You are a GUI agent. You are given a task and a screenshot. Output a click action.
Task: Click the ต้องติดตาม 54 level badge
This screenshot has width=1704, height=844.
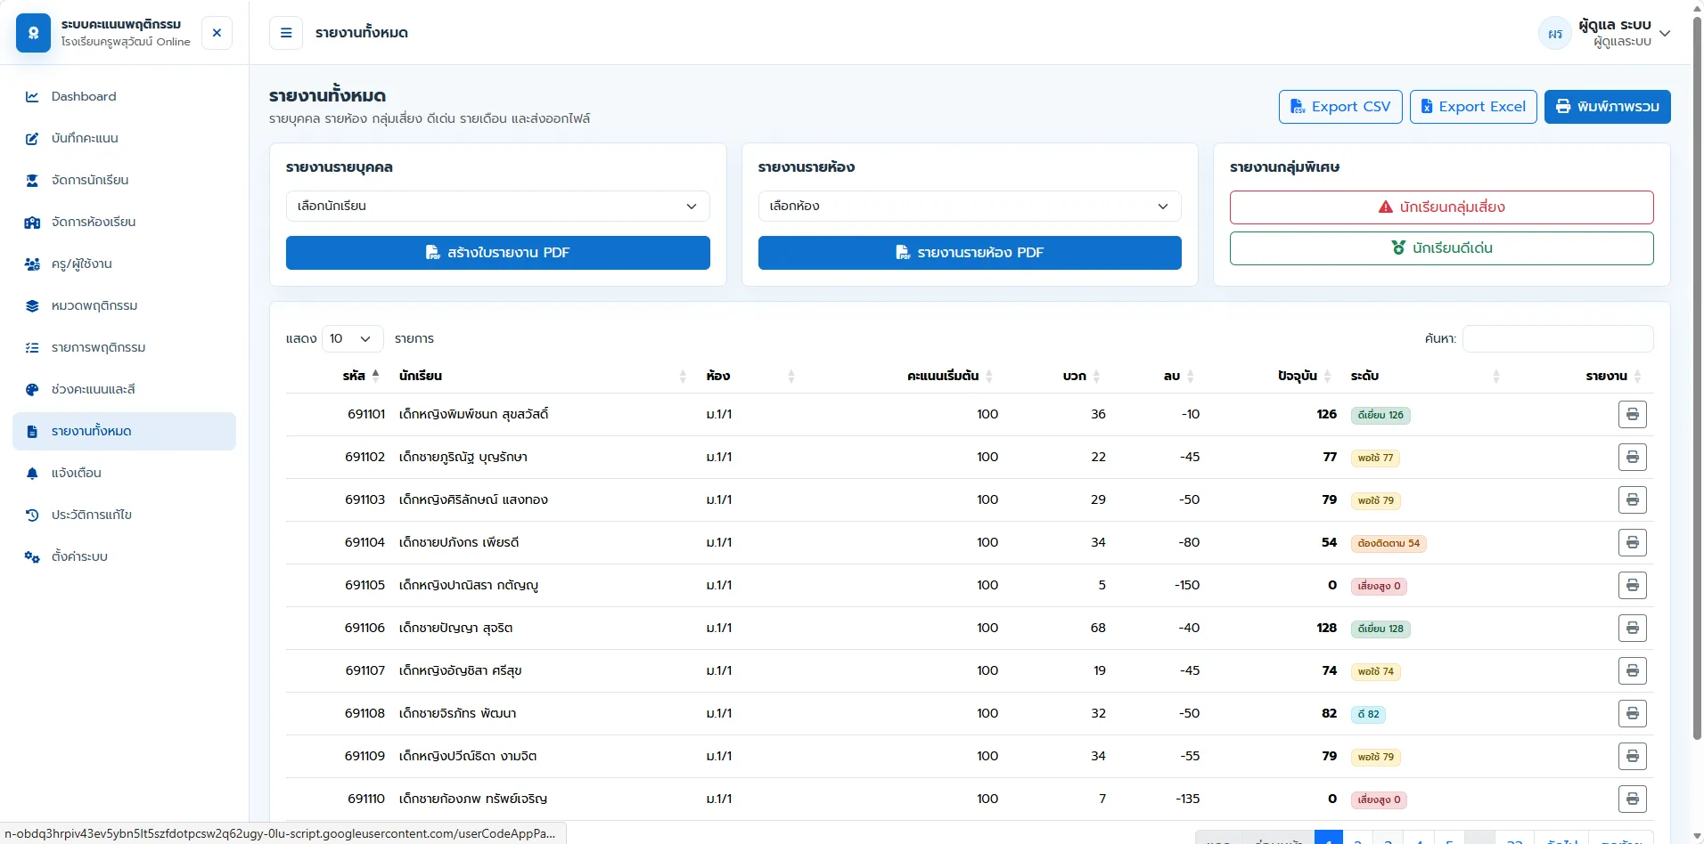(x=1389, y=543)
